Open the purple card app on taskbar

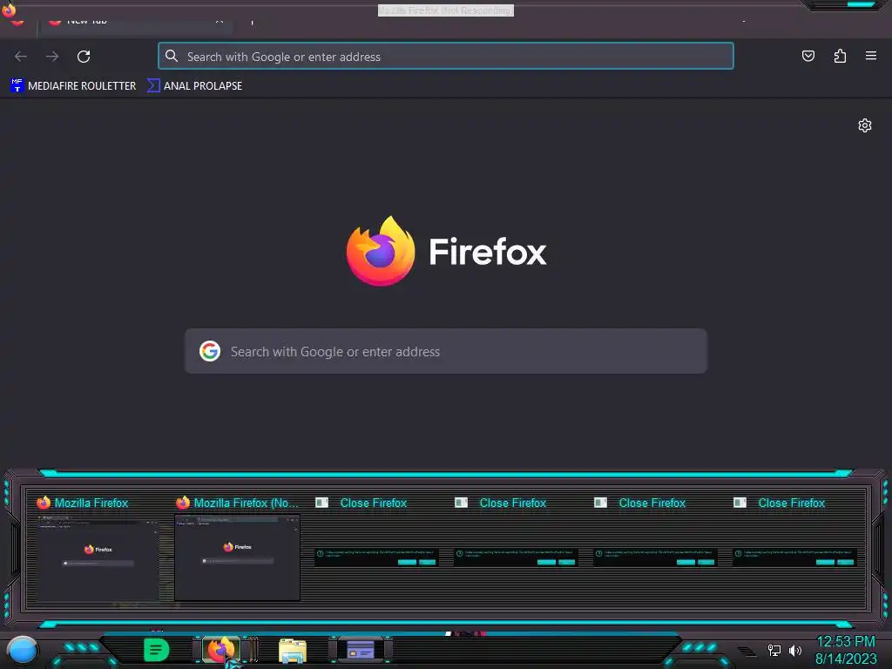pos(361,649)
